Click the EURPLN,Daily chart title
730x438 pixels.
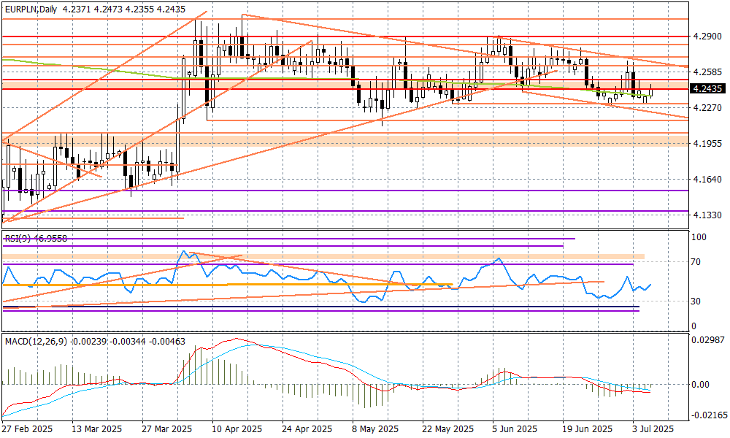pyautogui.click(x=31, y=9)
